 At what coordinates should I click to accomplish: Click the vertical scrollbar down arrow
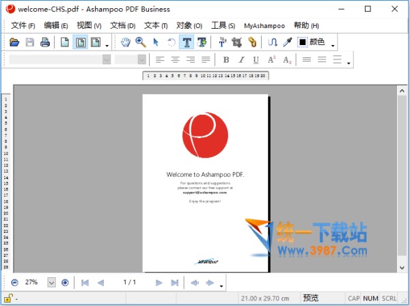point(402,268)
